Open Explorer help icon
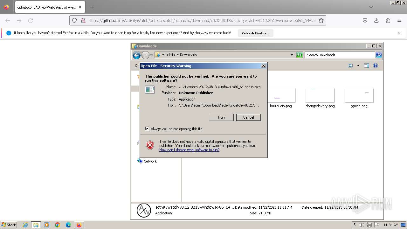407x229 pixels. (376, 66)
